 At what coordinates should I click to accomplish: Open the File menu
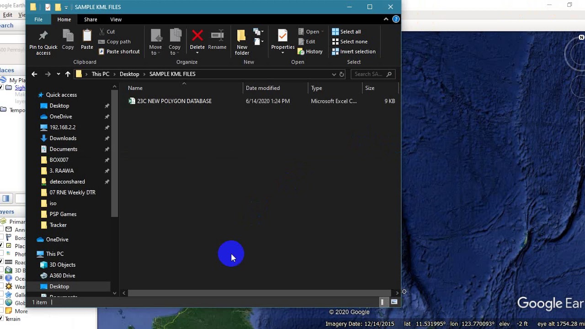[x=38, y=20]
